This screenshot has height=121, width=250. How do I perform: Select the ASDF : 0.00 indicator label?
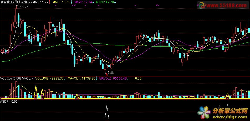pyautogui.click(x=9, y=101)
